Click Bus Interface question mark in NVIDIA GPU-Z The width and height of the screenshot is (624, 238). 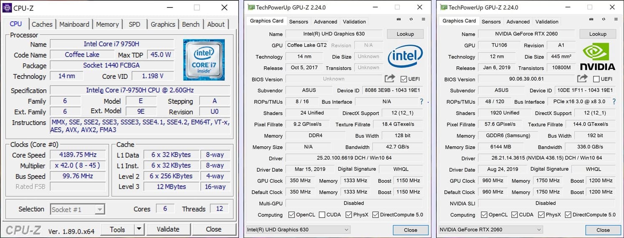pos(614,102)
